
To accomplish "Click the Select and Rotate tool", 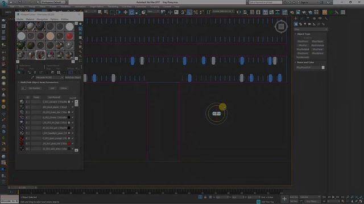I will pyautogui.click(x=131, y=12).
